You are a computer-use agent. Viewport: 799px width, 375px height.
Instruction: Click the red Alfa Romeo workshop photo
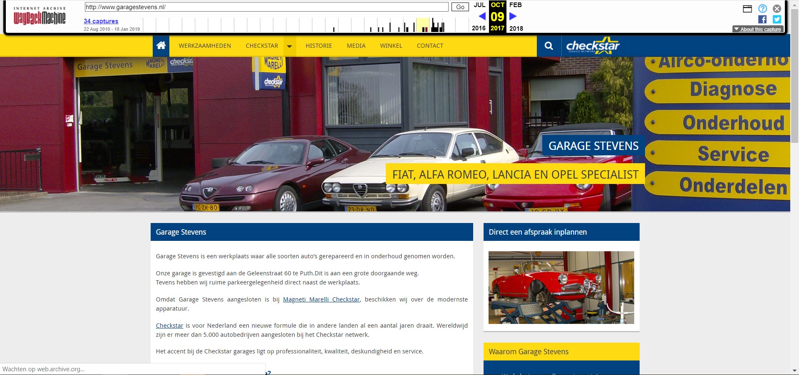[x=561, y=287]
